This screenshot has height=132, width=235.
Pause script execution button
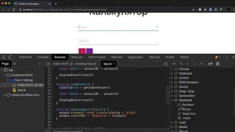[x=174, y=64]
